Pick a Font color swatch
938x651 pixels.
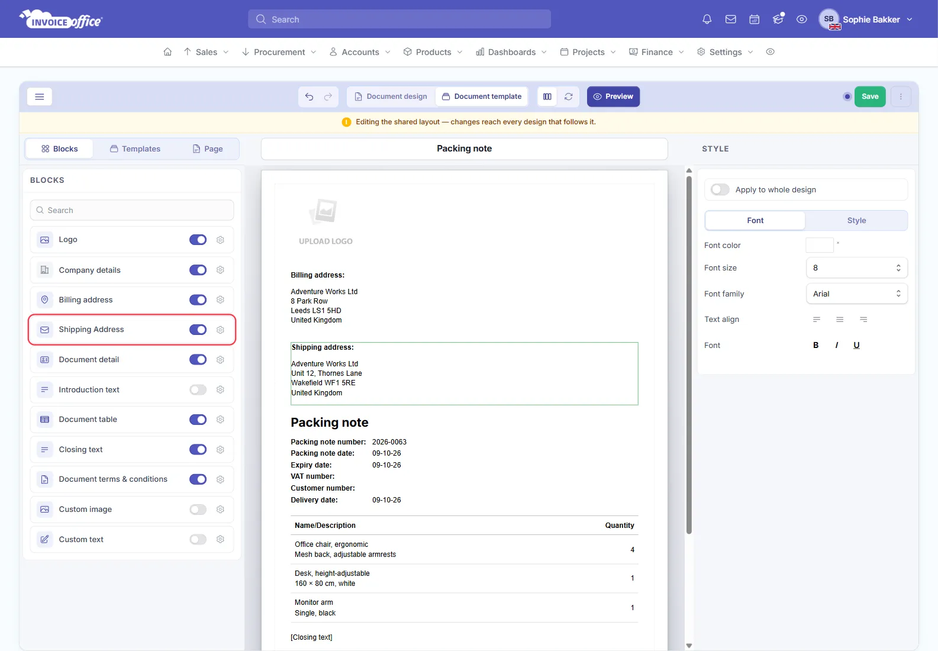click(x=820, y=245)
